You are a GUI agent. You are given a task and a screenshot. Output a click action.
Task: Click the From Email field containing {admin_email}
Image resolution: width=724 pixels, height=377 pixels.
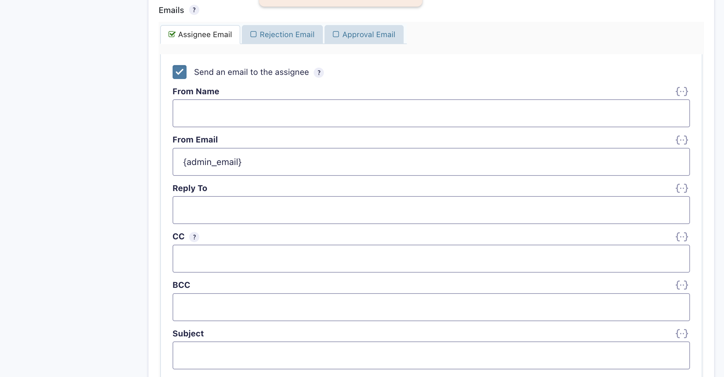tap(431, 162)
